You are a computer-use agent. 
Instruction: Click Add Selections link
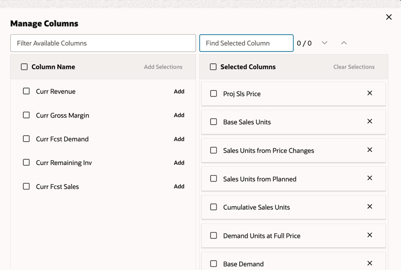click(163, 67)
